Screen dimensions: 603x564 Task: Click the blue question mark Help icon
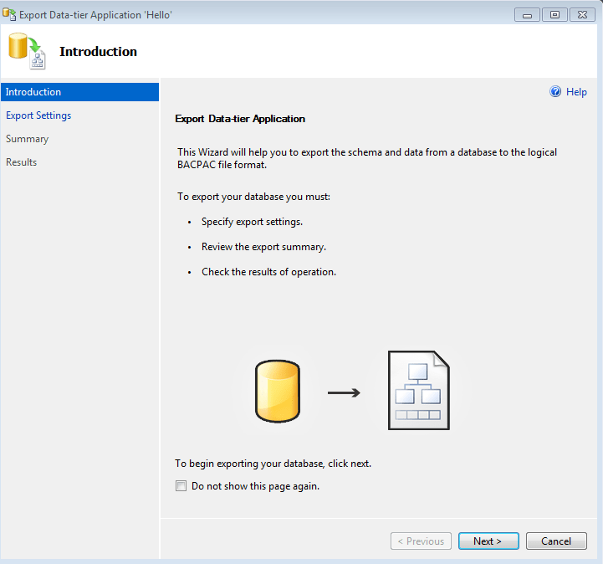tap(555, 92)
